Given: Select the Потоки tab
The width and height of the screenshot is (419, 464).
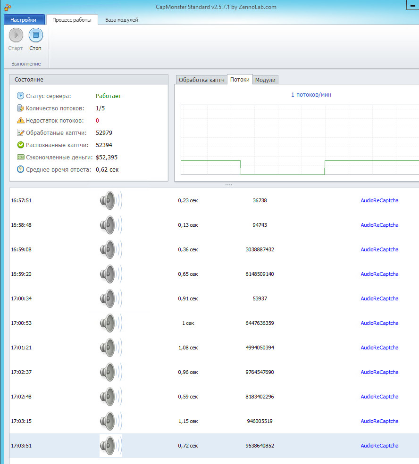Looking at the screenshot, I should [x=240, y=80].
